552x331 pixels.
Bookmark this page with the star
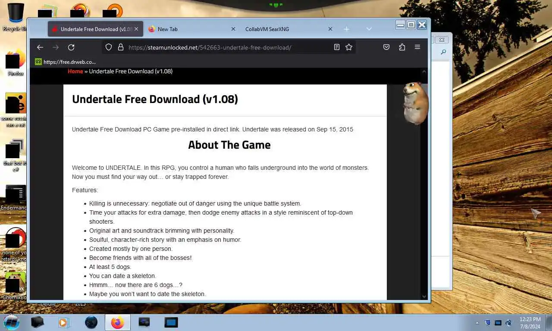[349, 47]
